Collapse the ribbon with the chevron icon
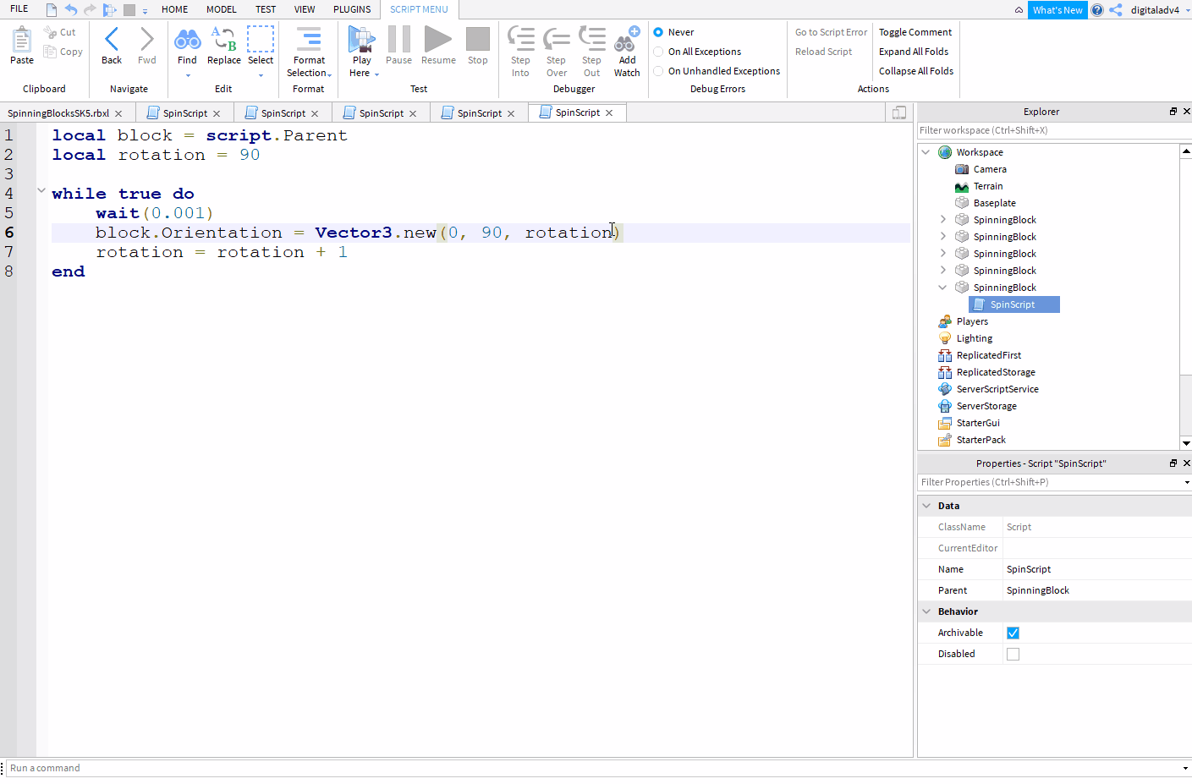 (1019, 10)
